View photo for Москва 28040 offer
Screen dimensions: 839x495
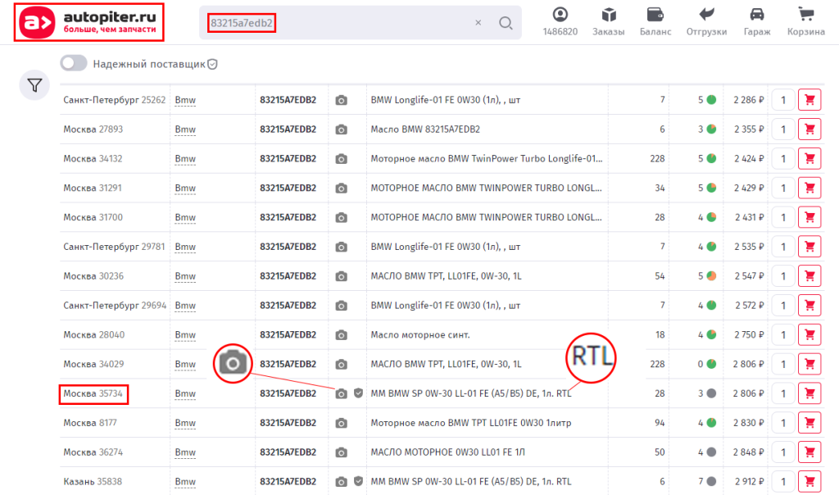click(x=342, y=335)
